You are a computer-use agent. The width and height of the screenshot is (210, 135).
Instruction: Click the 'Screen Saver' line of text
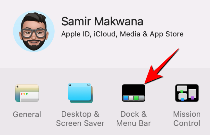point(80,123)
